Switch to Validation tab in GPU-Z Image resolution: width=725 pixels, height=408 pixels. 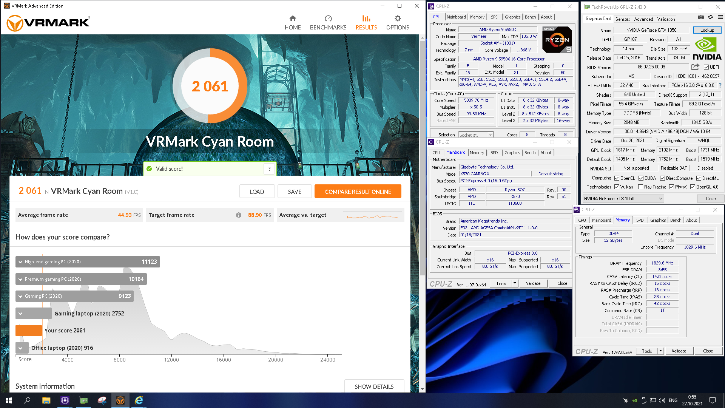pos(666,19)
